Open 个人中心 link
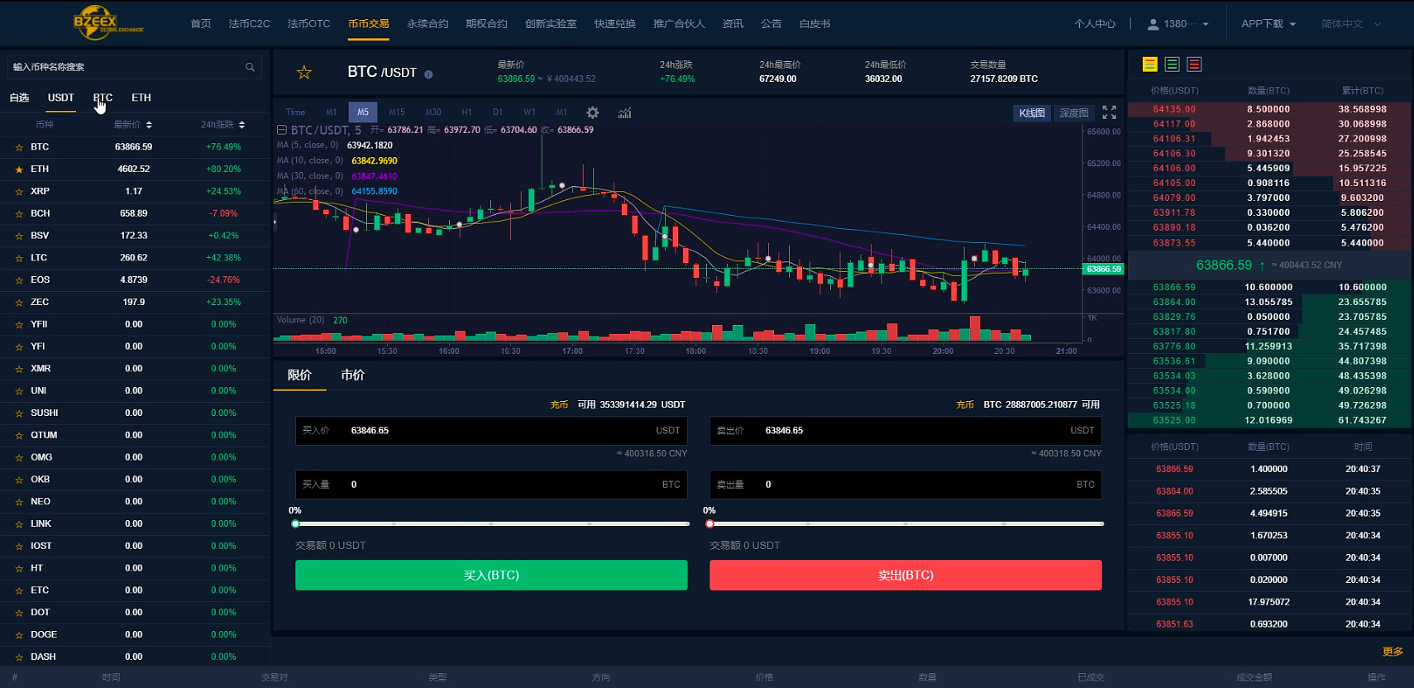1414x688 pixels. pyautogui.click(x=1095, y=24)
